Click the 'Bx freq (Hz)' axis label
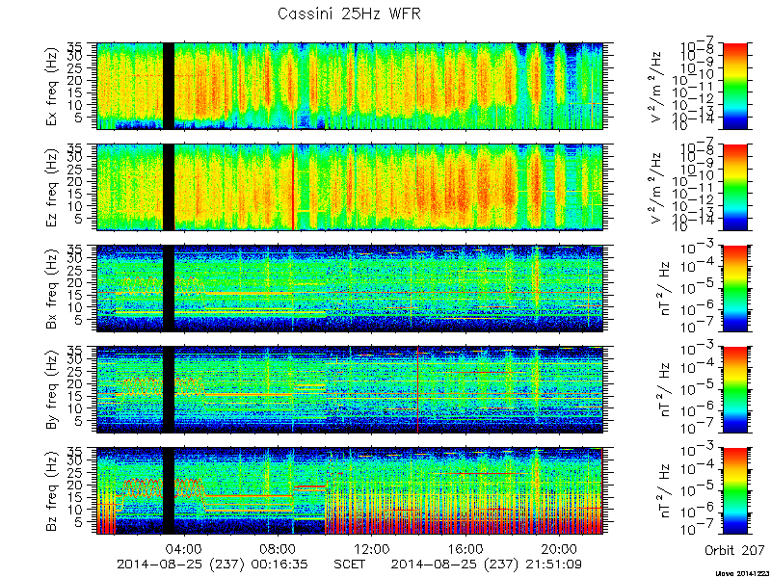 point(52,288)
